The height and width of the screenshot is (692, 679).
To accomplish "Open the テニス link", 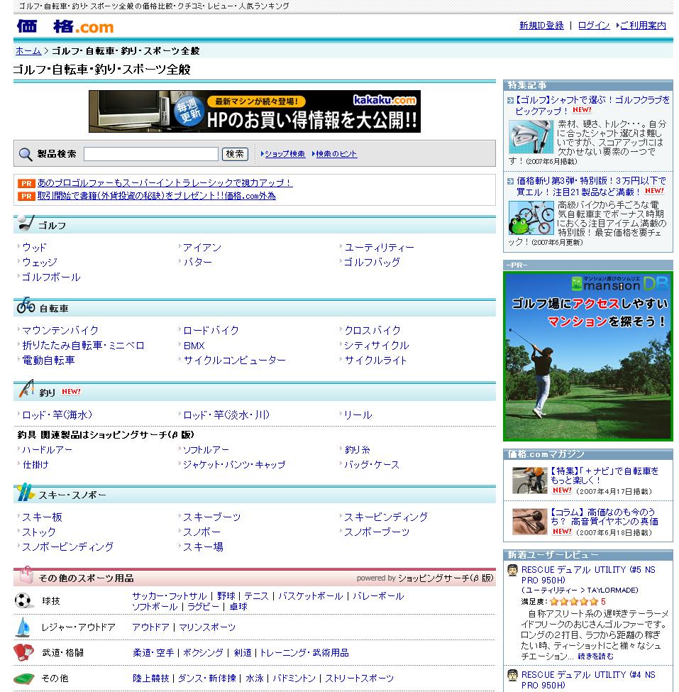I will (x=256, y=596).
